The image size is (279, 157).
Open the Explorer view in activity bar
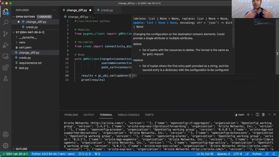click(6, 12)
